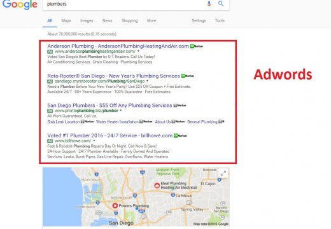
Task: Click the Norton badge next to Anderson Plumbing
Action: click(x=197, y=46)
